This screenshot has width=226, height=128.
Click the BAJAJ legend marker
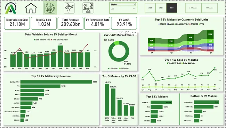[167, 24]
